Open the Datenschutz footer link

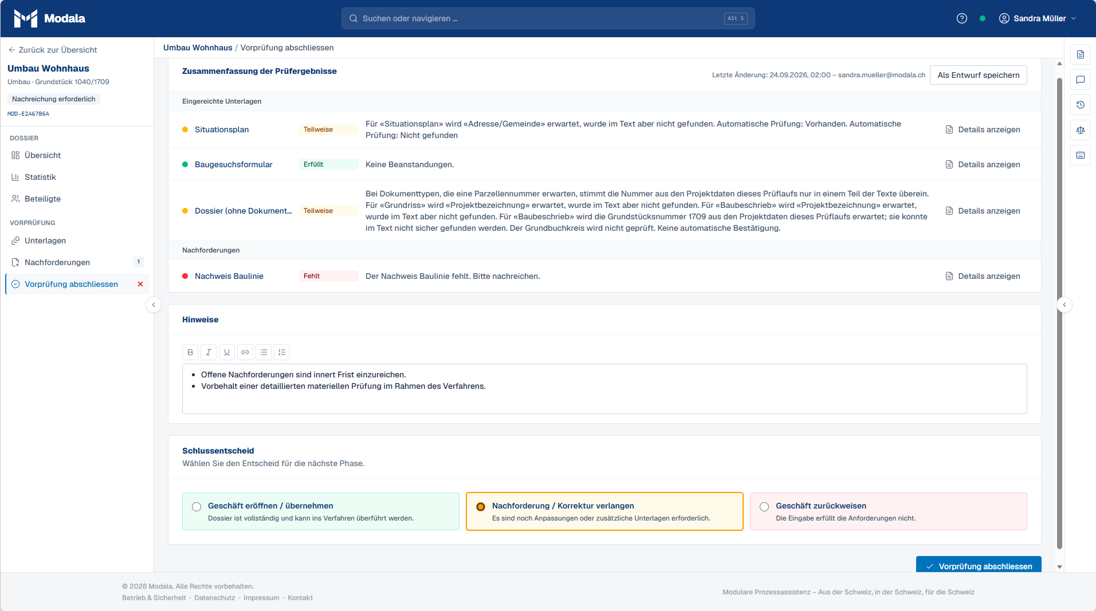(215, 598)
